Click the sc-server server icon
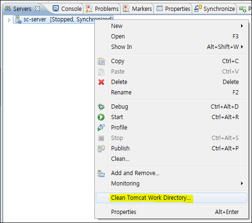This screenshot has height=223, width=252. (19, 19)
